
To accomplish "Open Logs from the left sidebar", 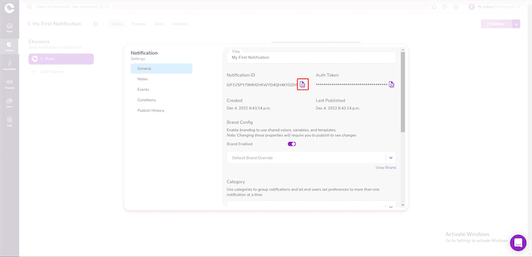I will [x=9, y=122].
